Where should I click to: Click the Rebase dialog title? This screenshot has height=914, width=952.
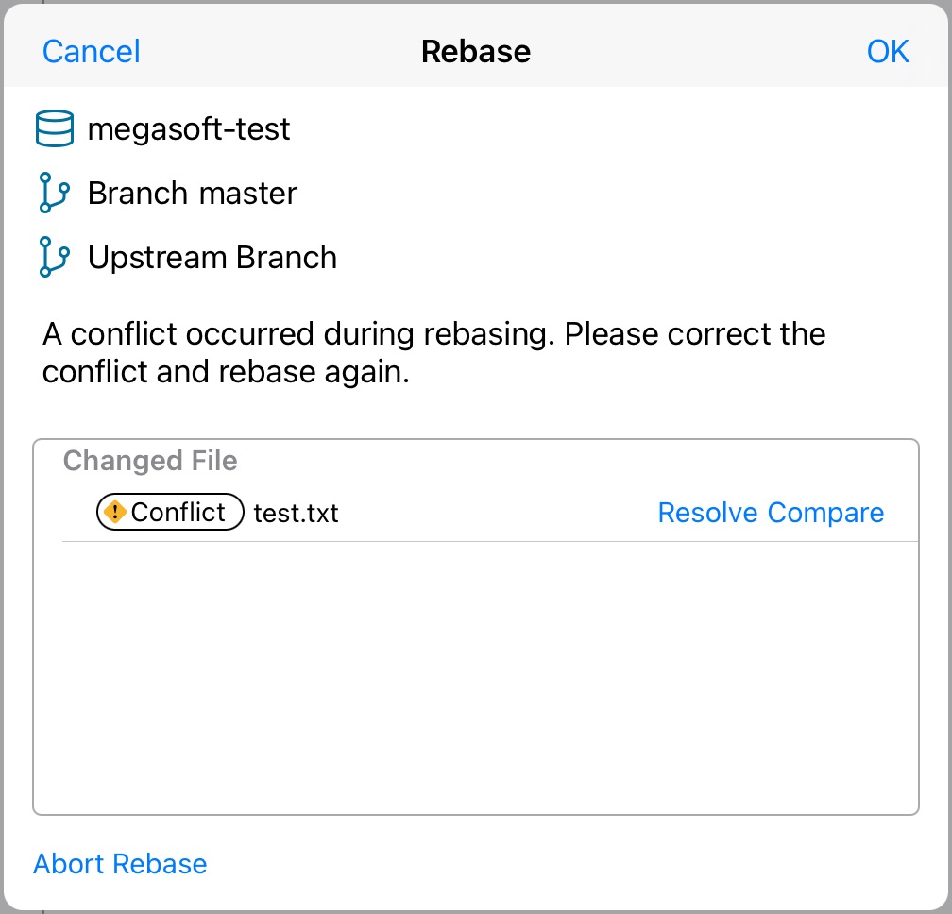(475, 51)
